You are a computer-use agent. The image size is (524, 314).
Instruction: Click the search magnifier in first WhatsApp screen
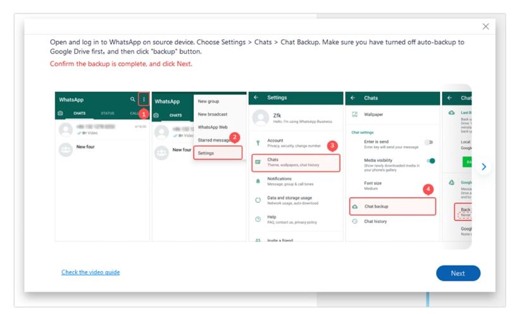133,99
